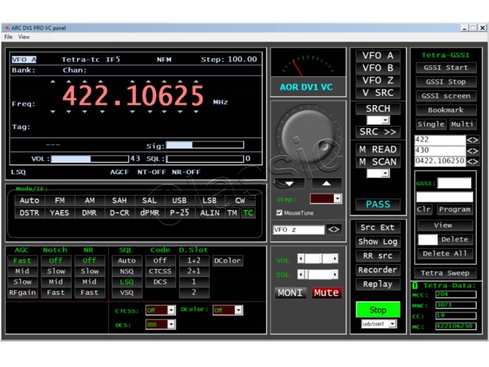Image resolution: width=489 pixels, height=367 pixels.
Task: Open the CTCSS dropdown
Action: [x=171, y=310]
